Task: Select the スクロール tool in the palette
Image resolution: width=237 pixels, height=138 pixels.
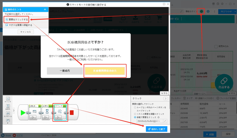Action: click(x=8, y=114)
